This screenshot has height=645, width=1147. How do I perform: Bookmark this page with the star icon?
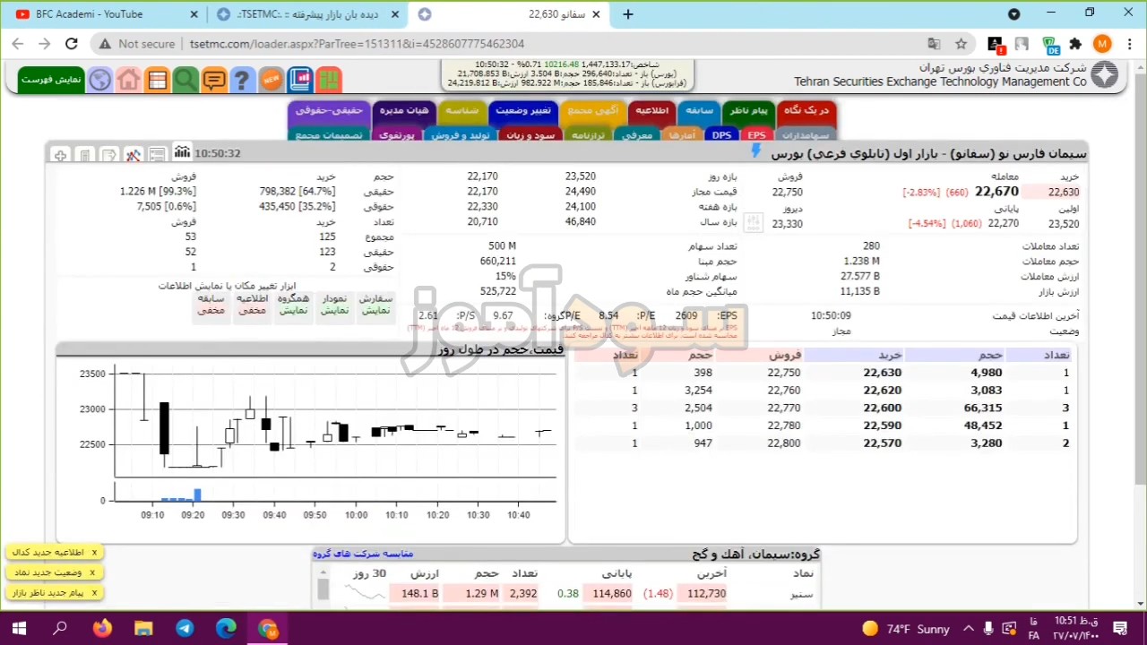pos(961,43)
